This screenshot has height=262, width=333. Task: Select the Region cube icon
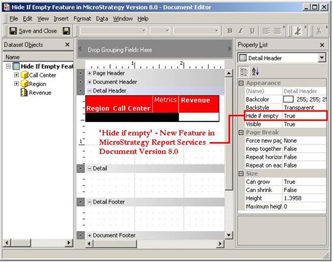tap(24, 83)
